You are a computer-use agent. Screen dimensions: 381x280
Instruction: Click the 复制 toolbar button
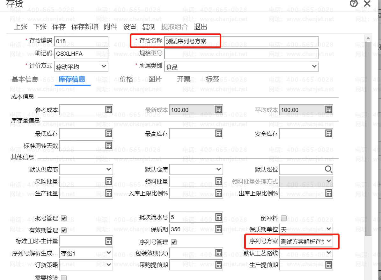coord(149,27)
